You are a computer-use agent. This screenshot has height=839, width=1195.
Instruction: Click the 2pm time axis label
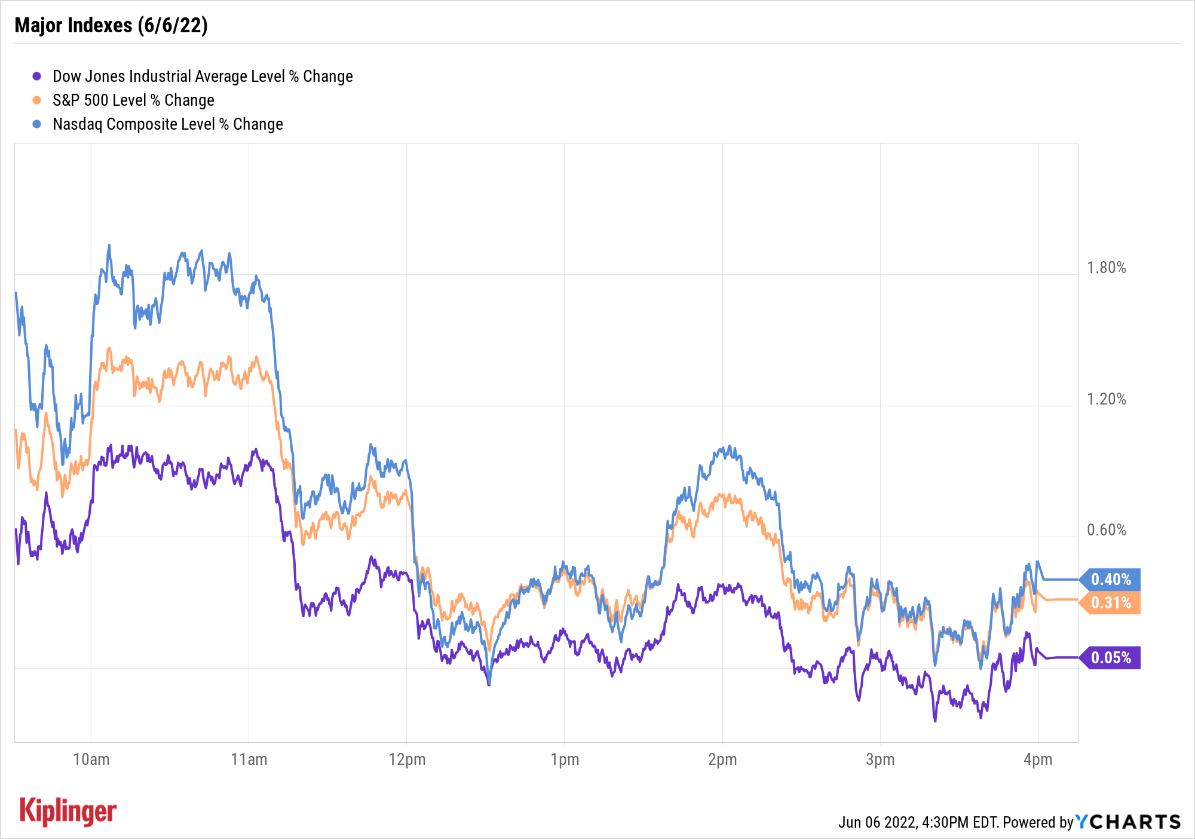[722, 760]
